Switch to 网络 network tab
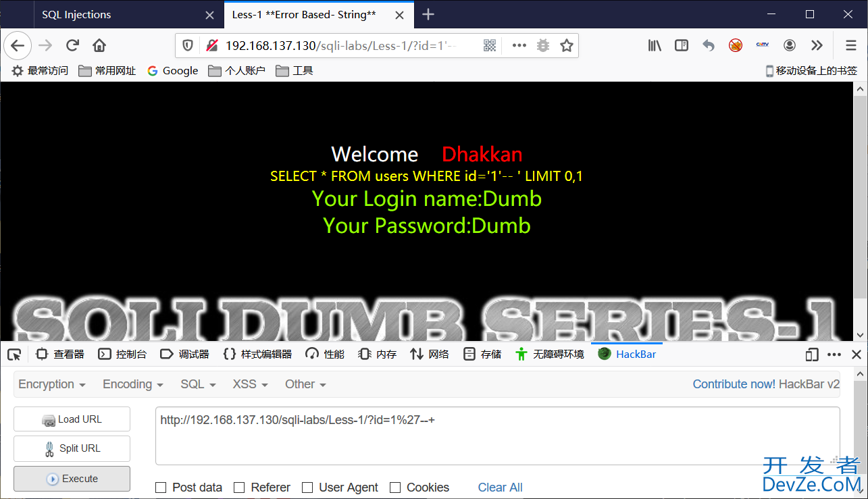 430,354
